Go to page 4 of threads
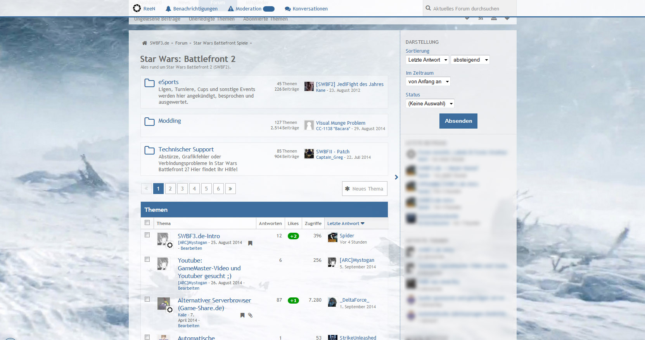645x340 pixels. tap(194, 189)
